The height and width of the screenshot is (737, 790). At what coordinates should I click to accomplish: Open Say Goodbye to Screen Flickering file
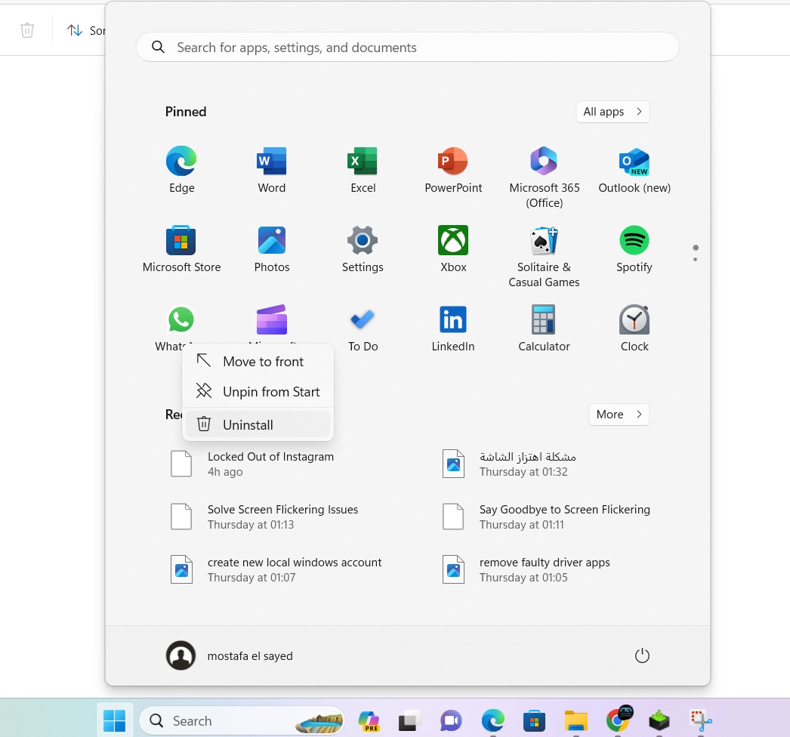(547, 517)
